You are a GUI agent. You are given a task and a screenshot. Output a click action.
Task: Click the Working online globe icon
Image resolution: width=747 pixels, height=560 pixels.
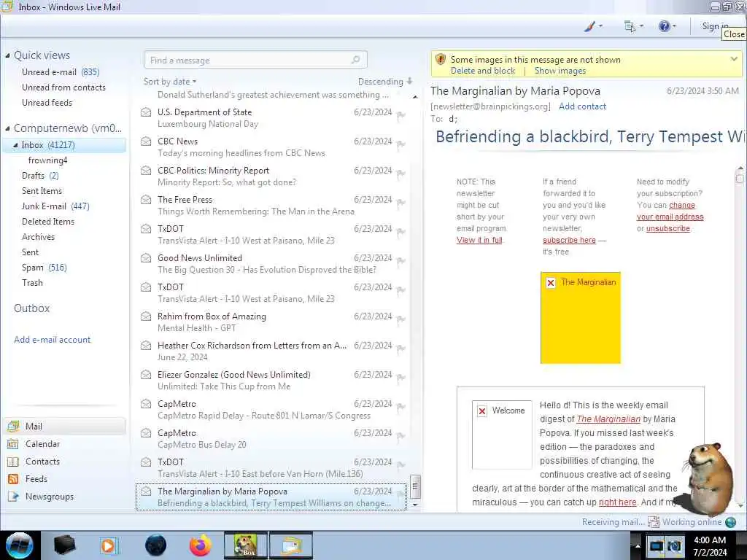(x=730, y=522)
